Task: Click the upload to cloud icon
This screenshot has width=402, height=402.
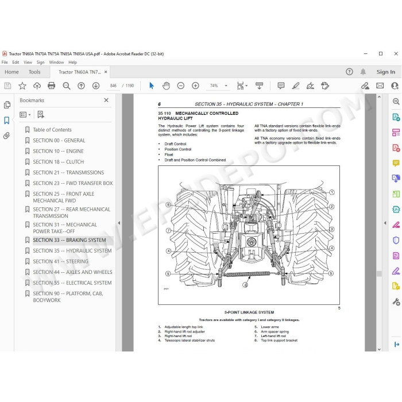Action: [37, 86]
